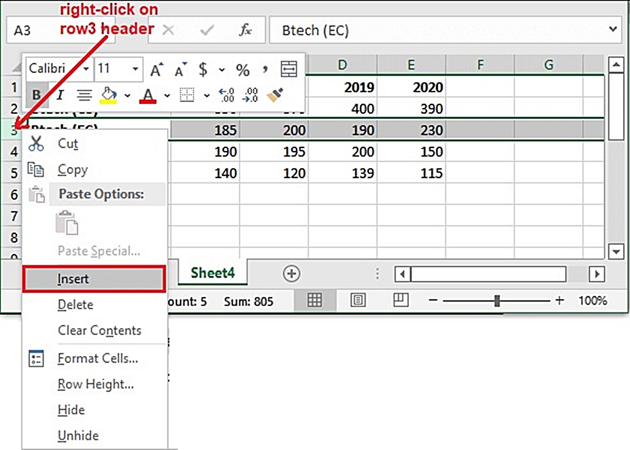The width and height of the screenshot is (630, 450).
Task: Expand the formula bar dropdown arrow
Action: 613,30
